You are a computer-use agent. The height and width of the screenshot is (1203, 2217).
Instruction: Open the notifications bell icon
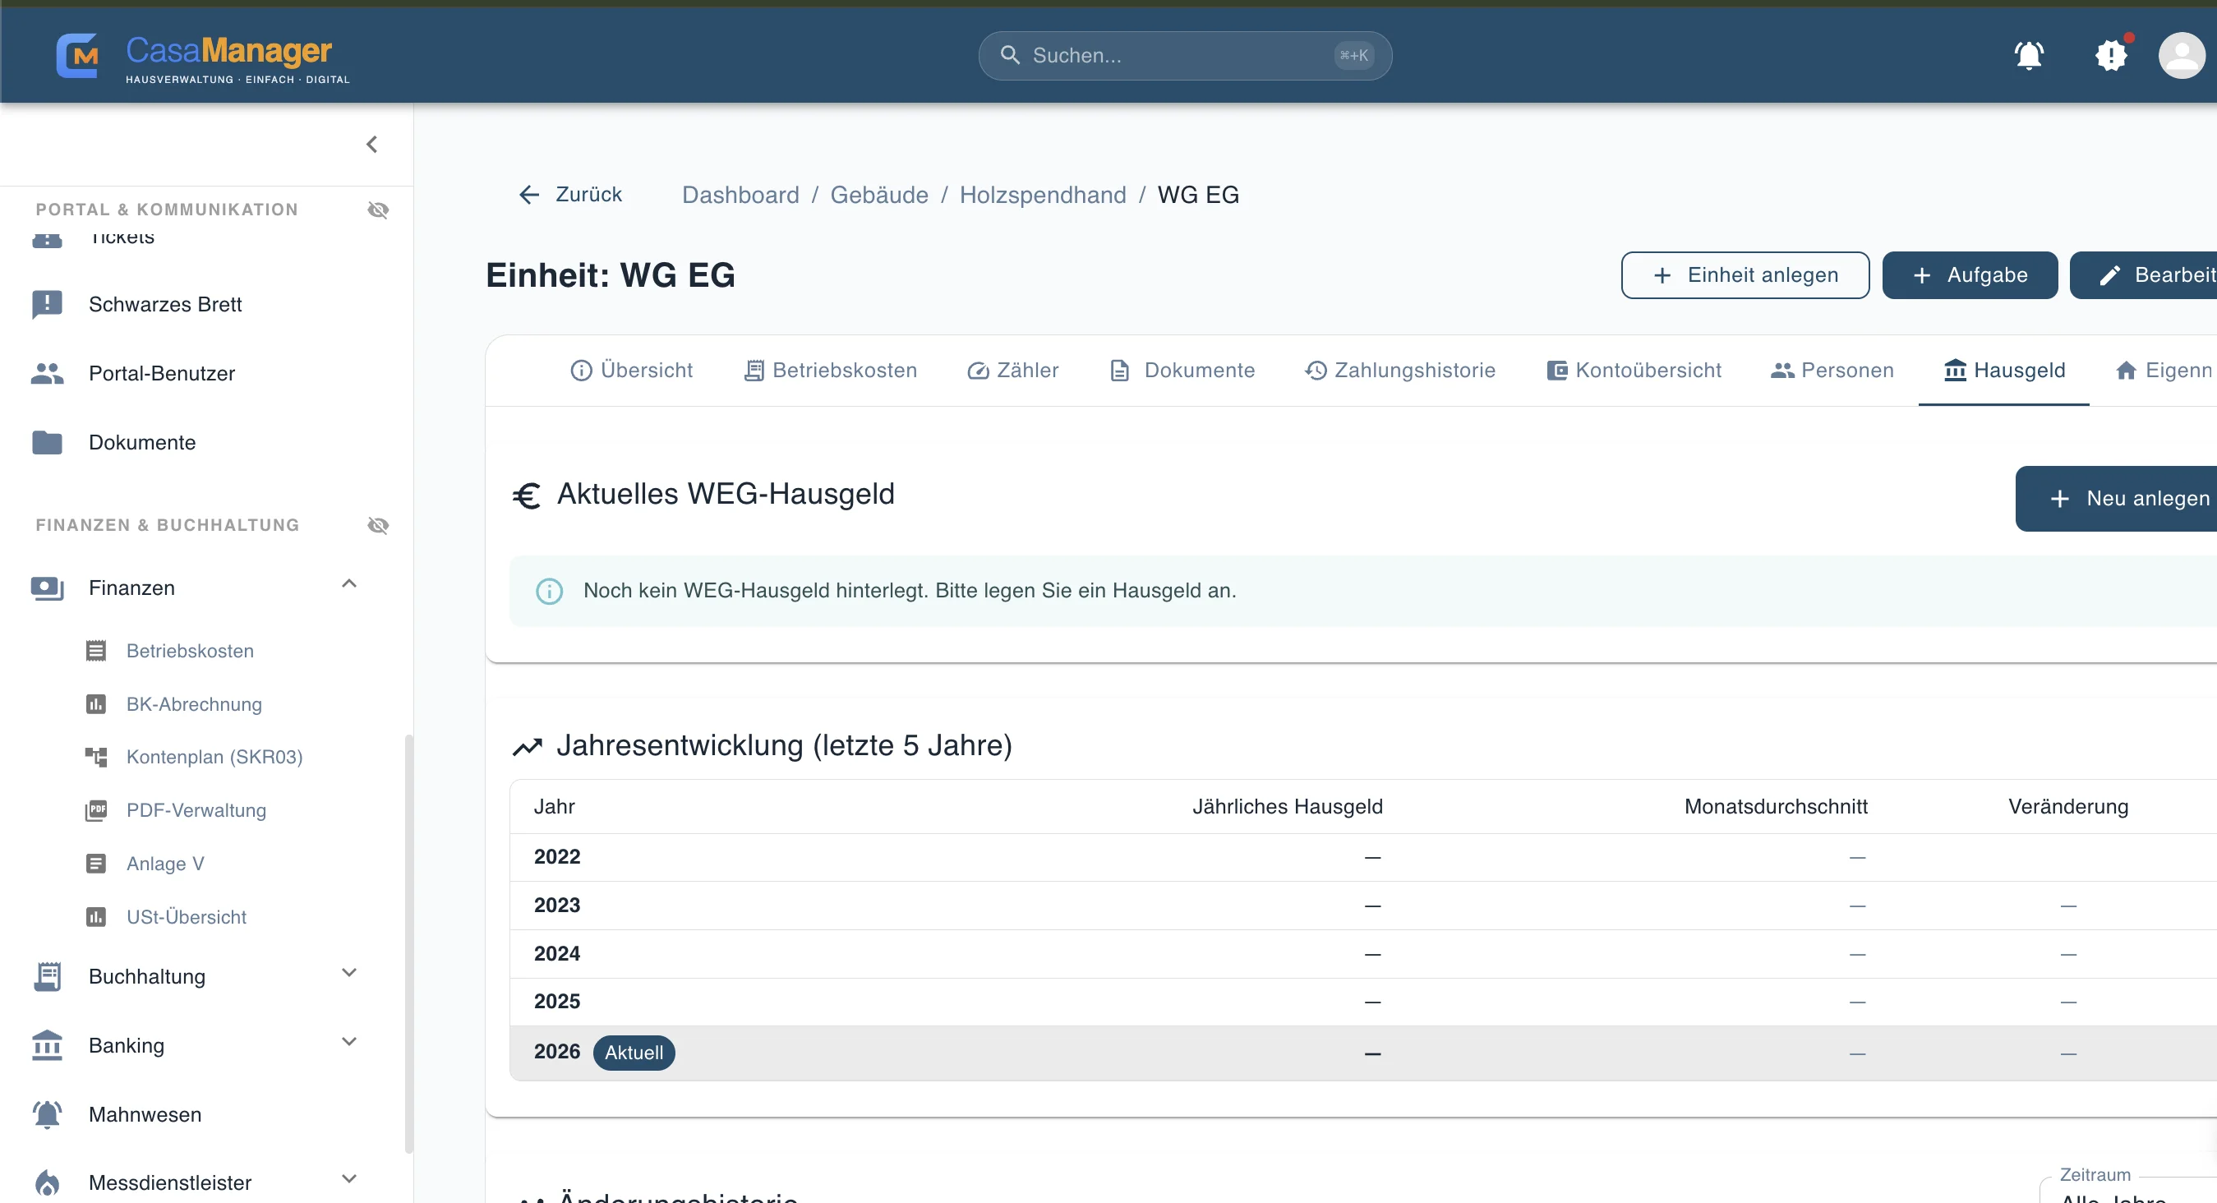coord(2029,56)
